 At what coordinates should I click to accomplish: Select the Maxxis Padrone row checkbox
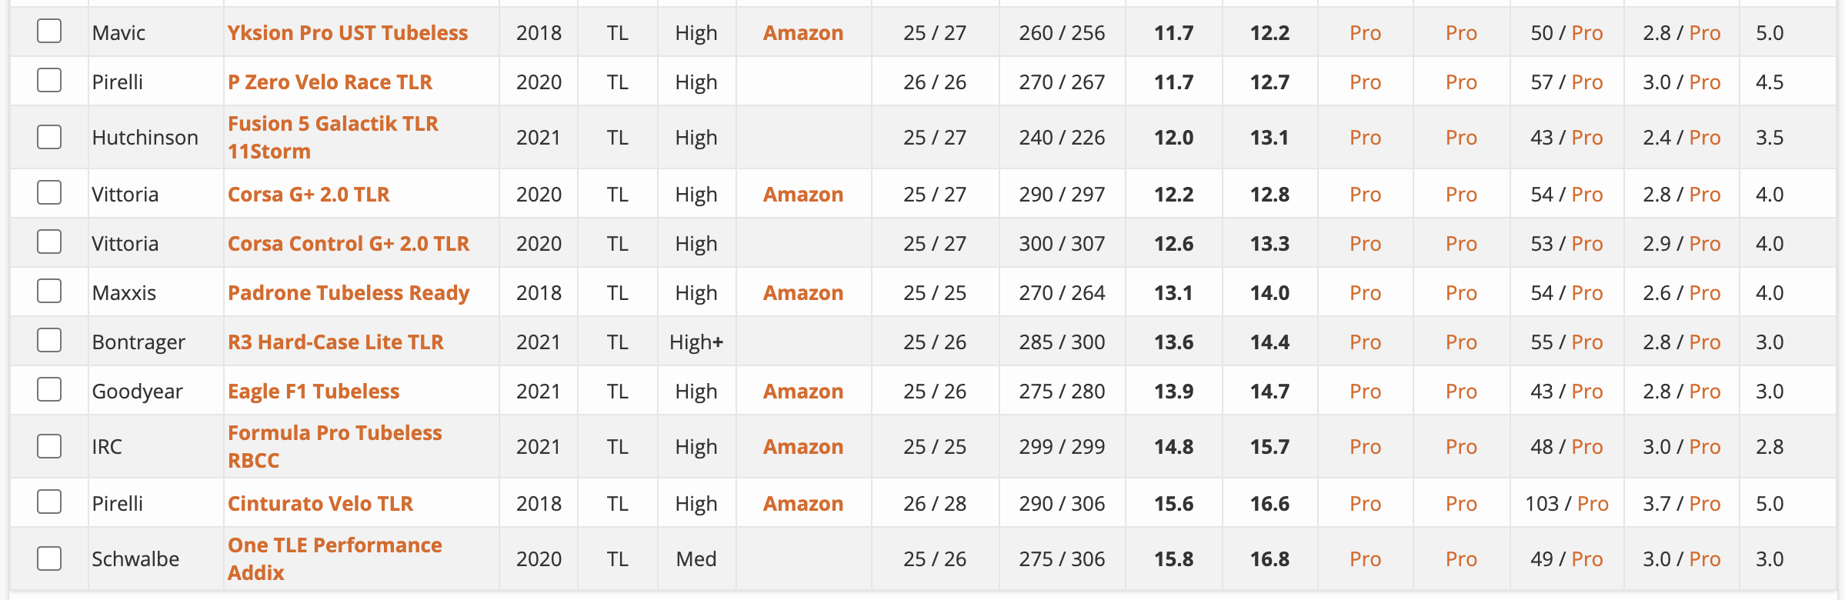point(49,292)
